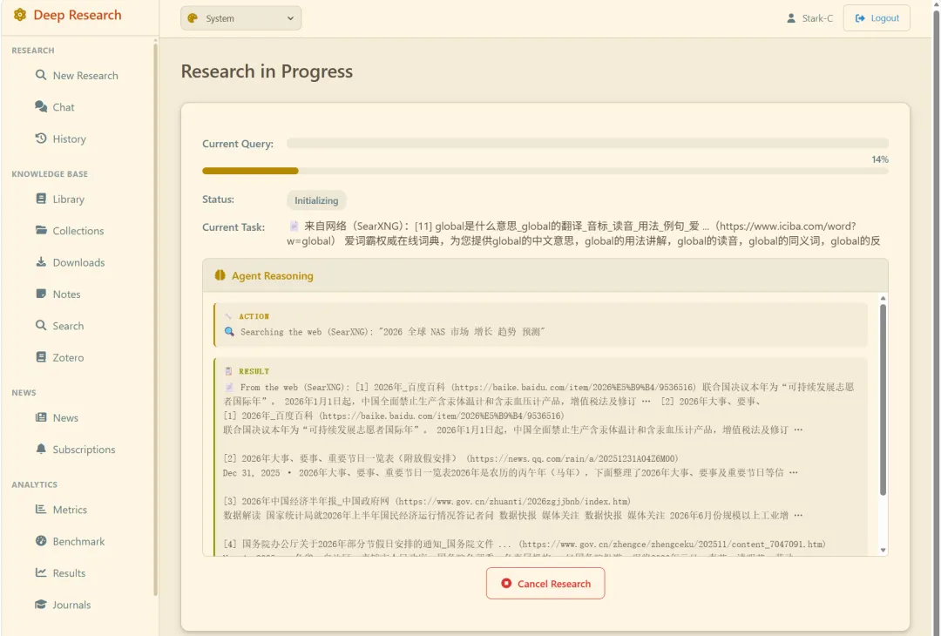Click the ACTION entry wrench icon

tap(228, 316)
